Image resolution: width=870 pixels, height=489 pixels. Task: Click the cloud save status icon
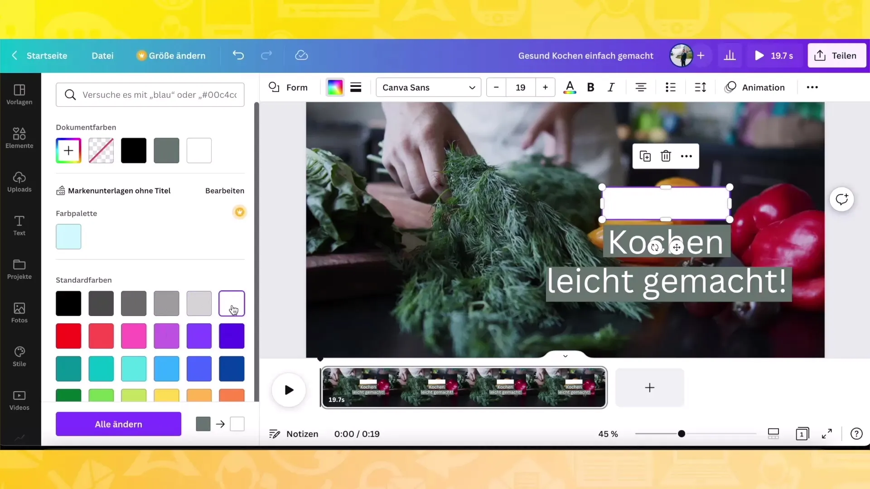301,55
